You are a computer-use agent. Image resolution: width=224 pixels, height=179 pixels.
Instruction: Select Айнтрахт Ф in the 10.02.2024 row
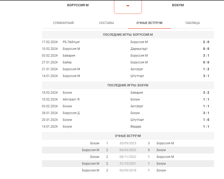(x=71, y=99)
